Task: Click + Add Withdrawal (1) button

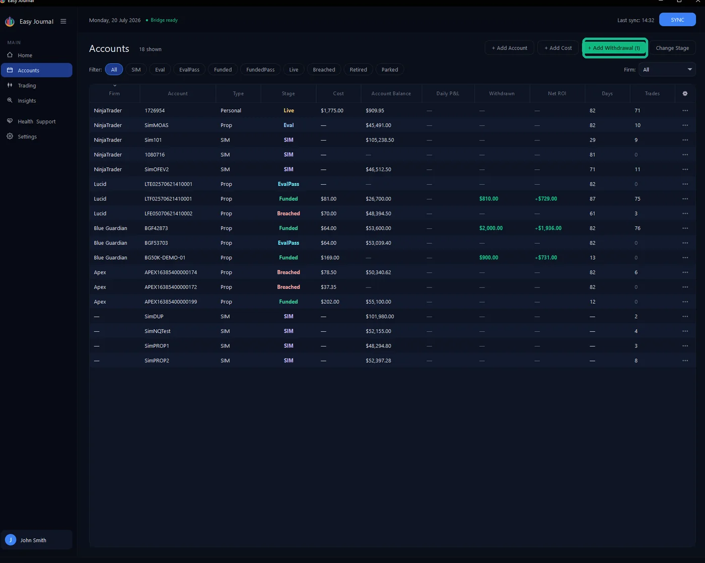Action: coord(614,48)
